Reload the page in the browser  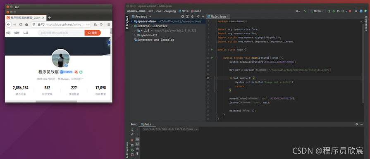[21, 24]
